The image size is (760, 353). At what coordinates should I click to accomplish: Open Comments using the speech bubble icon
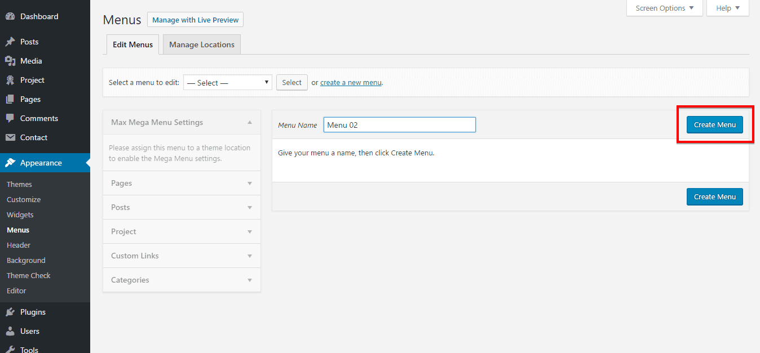pos(11,118)
